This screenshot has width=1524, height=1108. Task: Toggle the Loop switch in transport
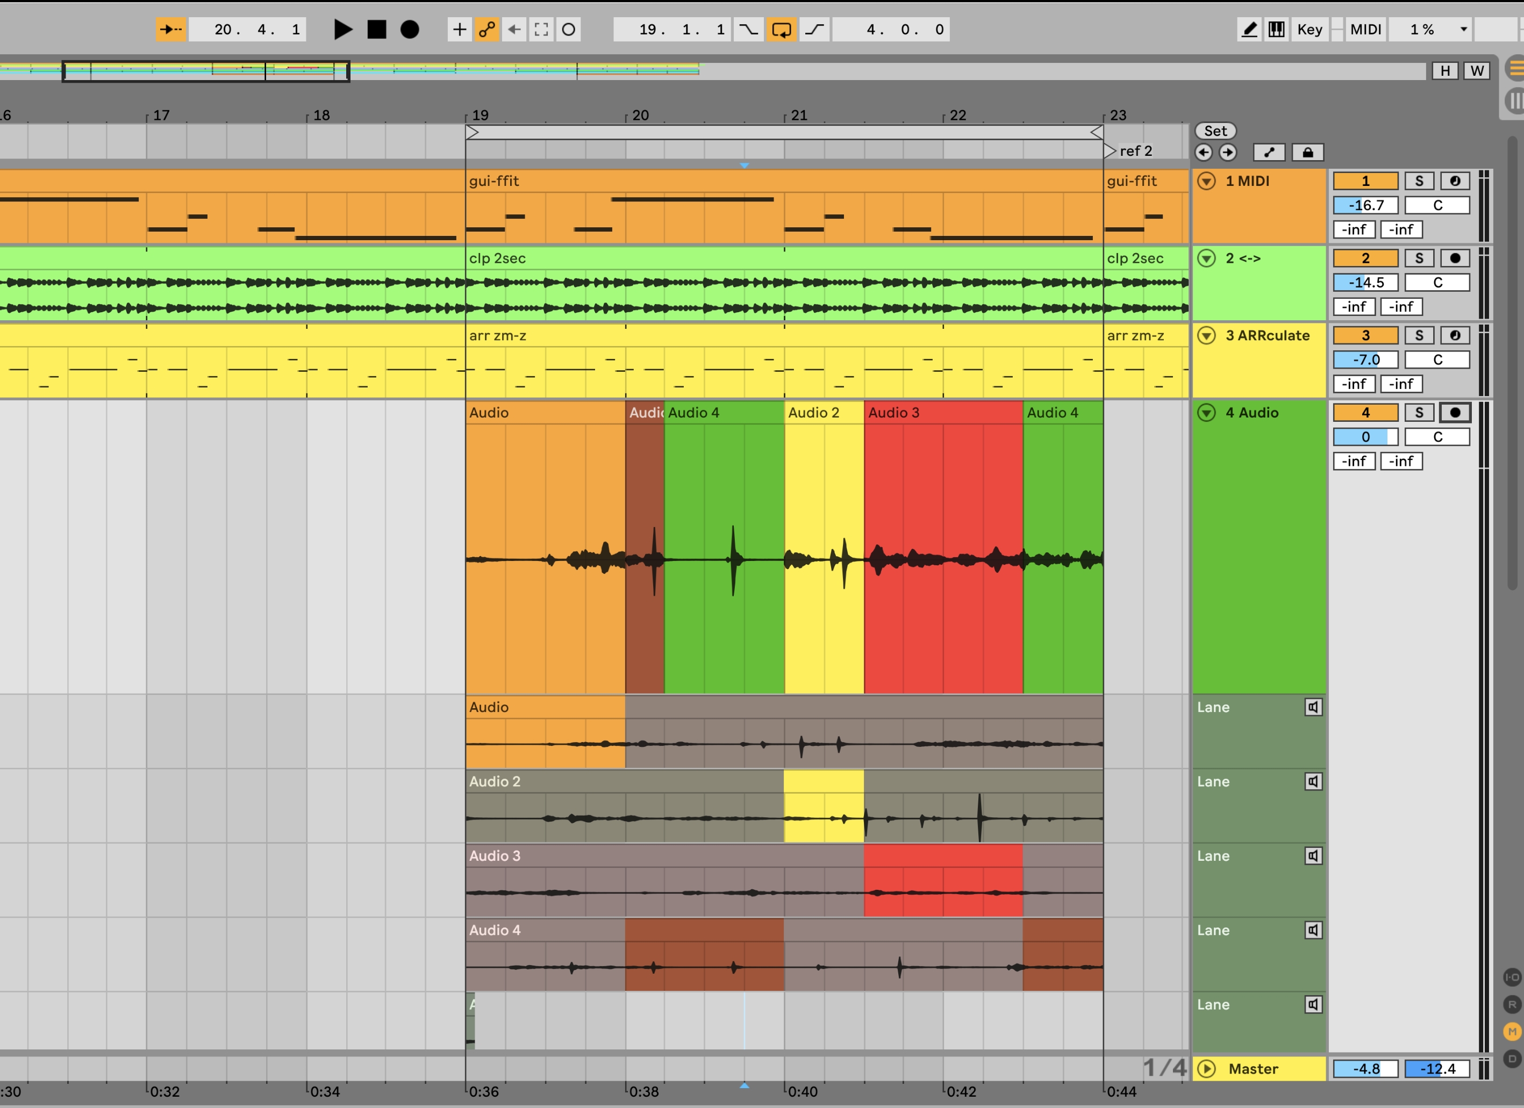coord(781,30)
